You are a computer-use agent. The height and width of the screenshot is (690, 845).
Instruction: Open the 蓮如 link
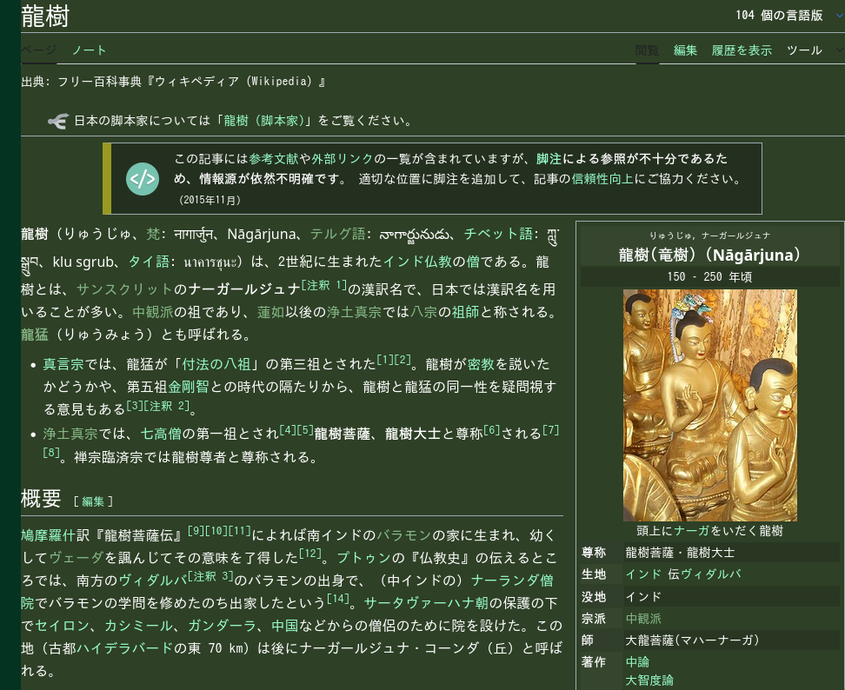click(x=270, y=312)
